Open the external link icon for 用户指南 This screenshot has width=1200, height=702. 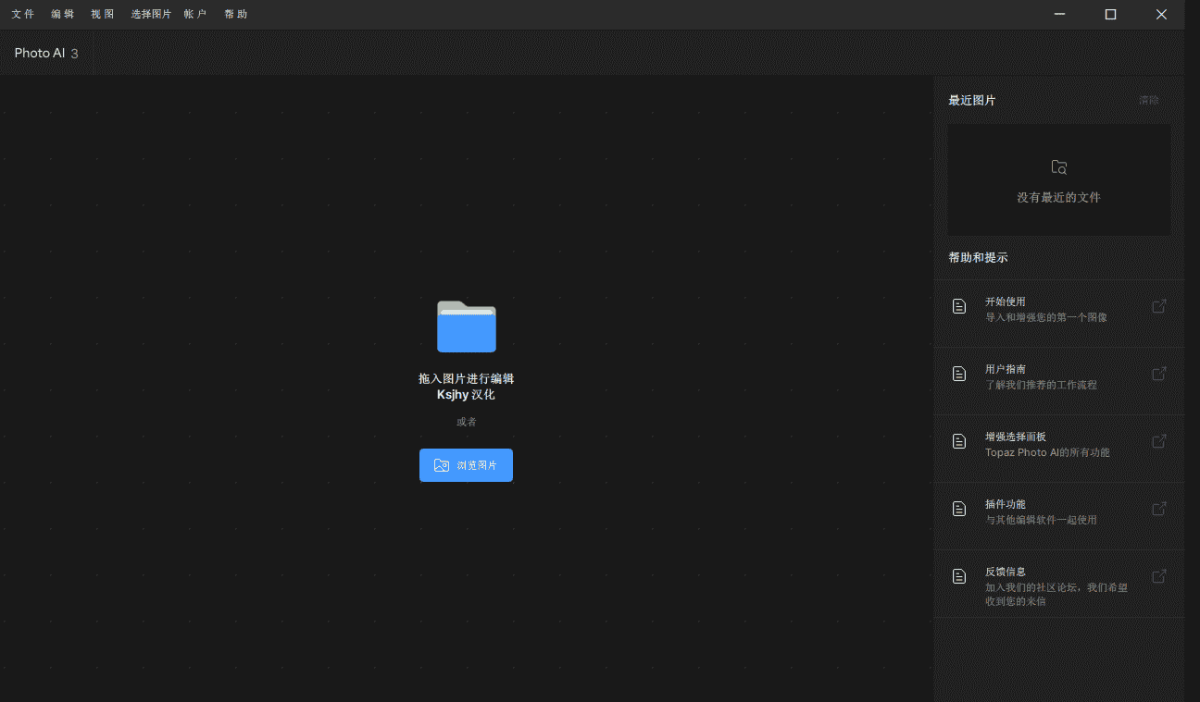point(1158,374)
